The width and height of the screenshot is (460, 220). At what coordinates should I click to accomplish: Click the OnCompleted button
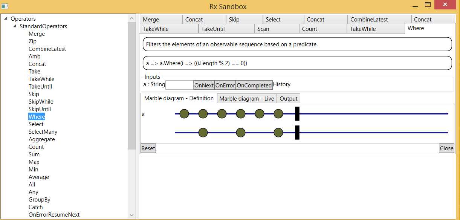(x=254, y=86)
